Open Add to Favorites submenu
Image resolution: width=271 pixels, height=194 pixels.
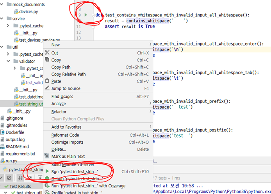tap(98, 127)
